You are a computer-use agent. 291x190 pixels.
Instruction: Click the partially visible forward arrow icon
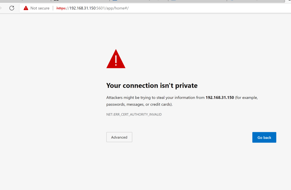click(1, 8)
